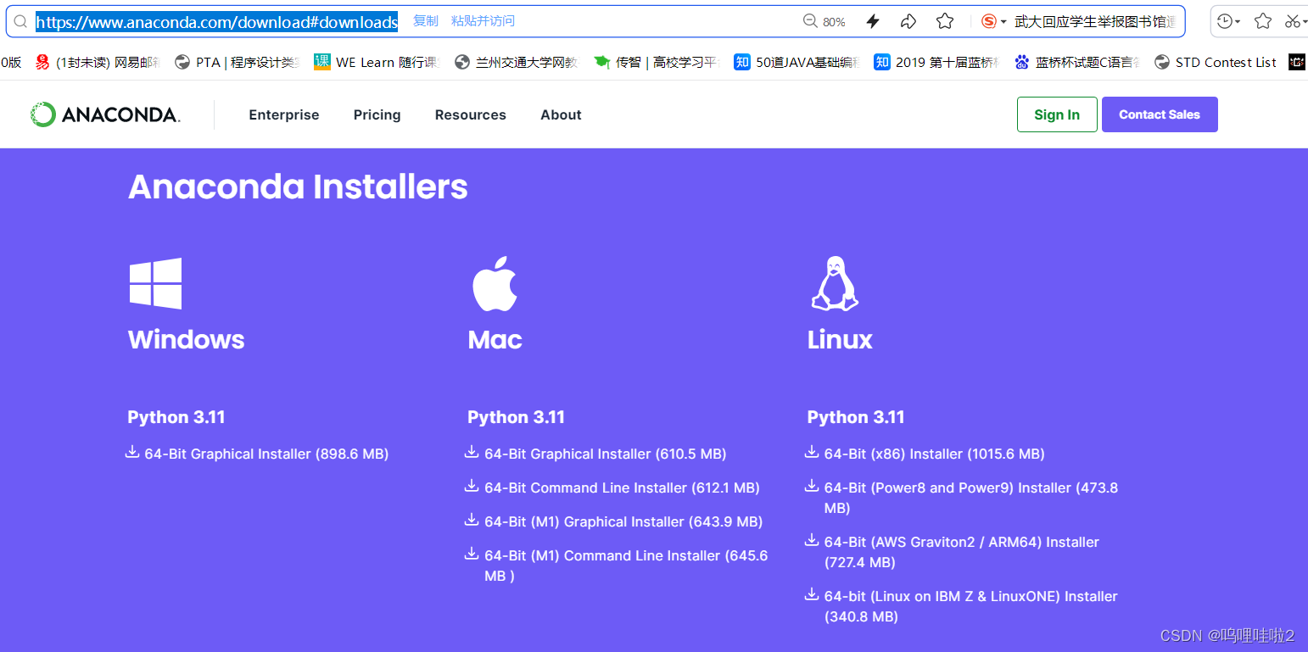Click the red Sogou S search engine icon
This screenshot has width=1308, height=652.
(988, 21)
